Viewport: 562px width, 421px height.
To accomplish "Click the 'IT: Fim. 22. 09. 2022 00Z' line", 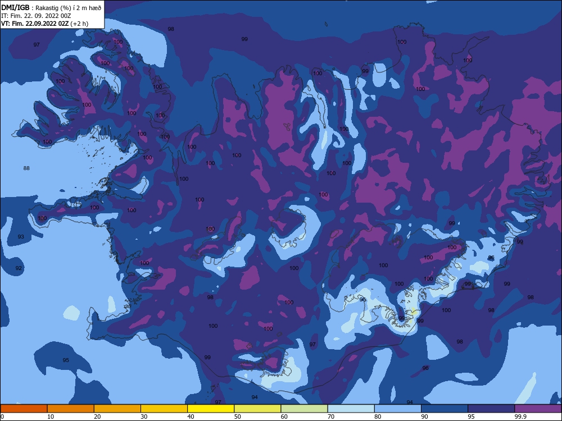I will [x=36, y=16].
